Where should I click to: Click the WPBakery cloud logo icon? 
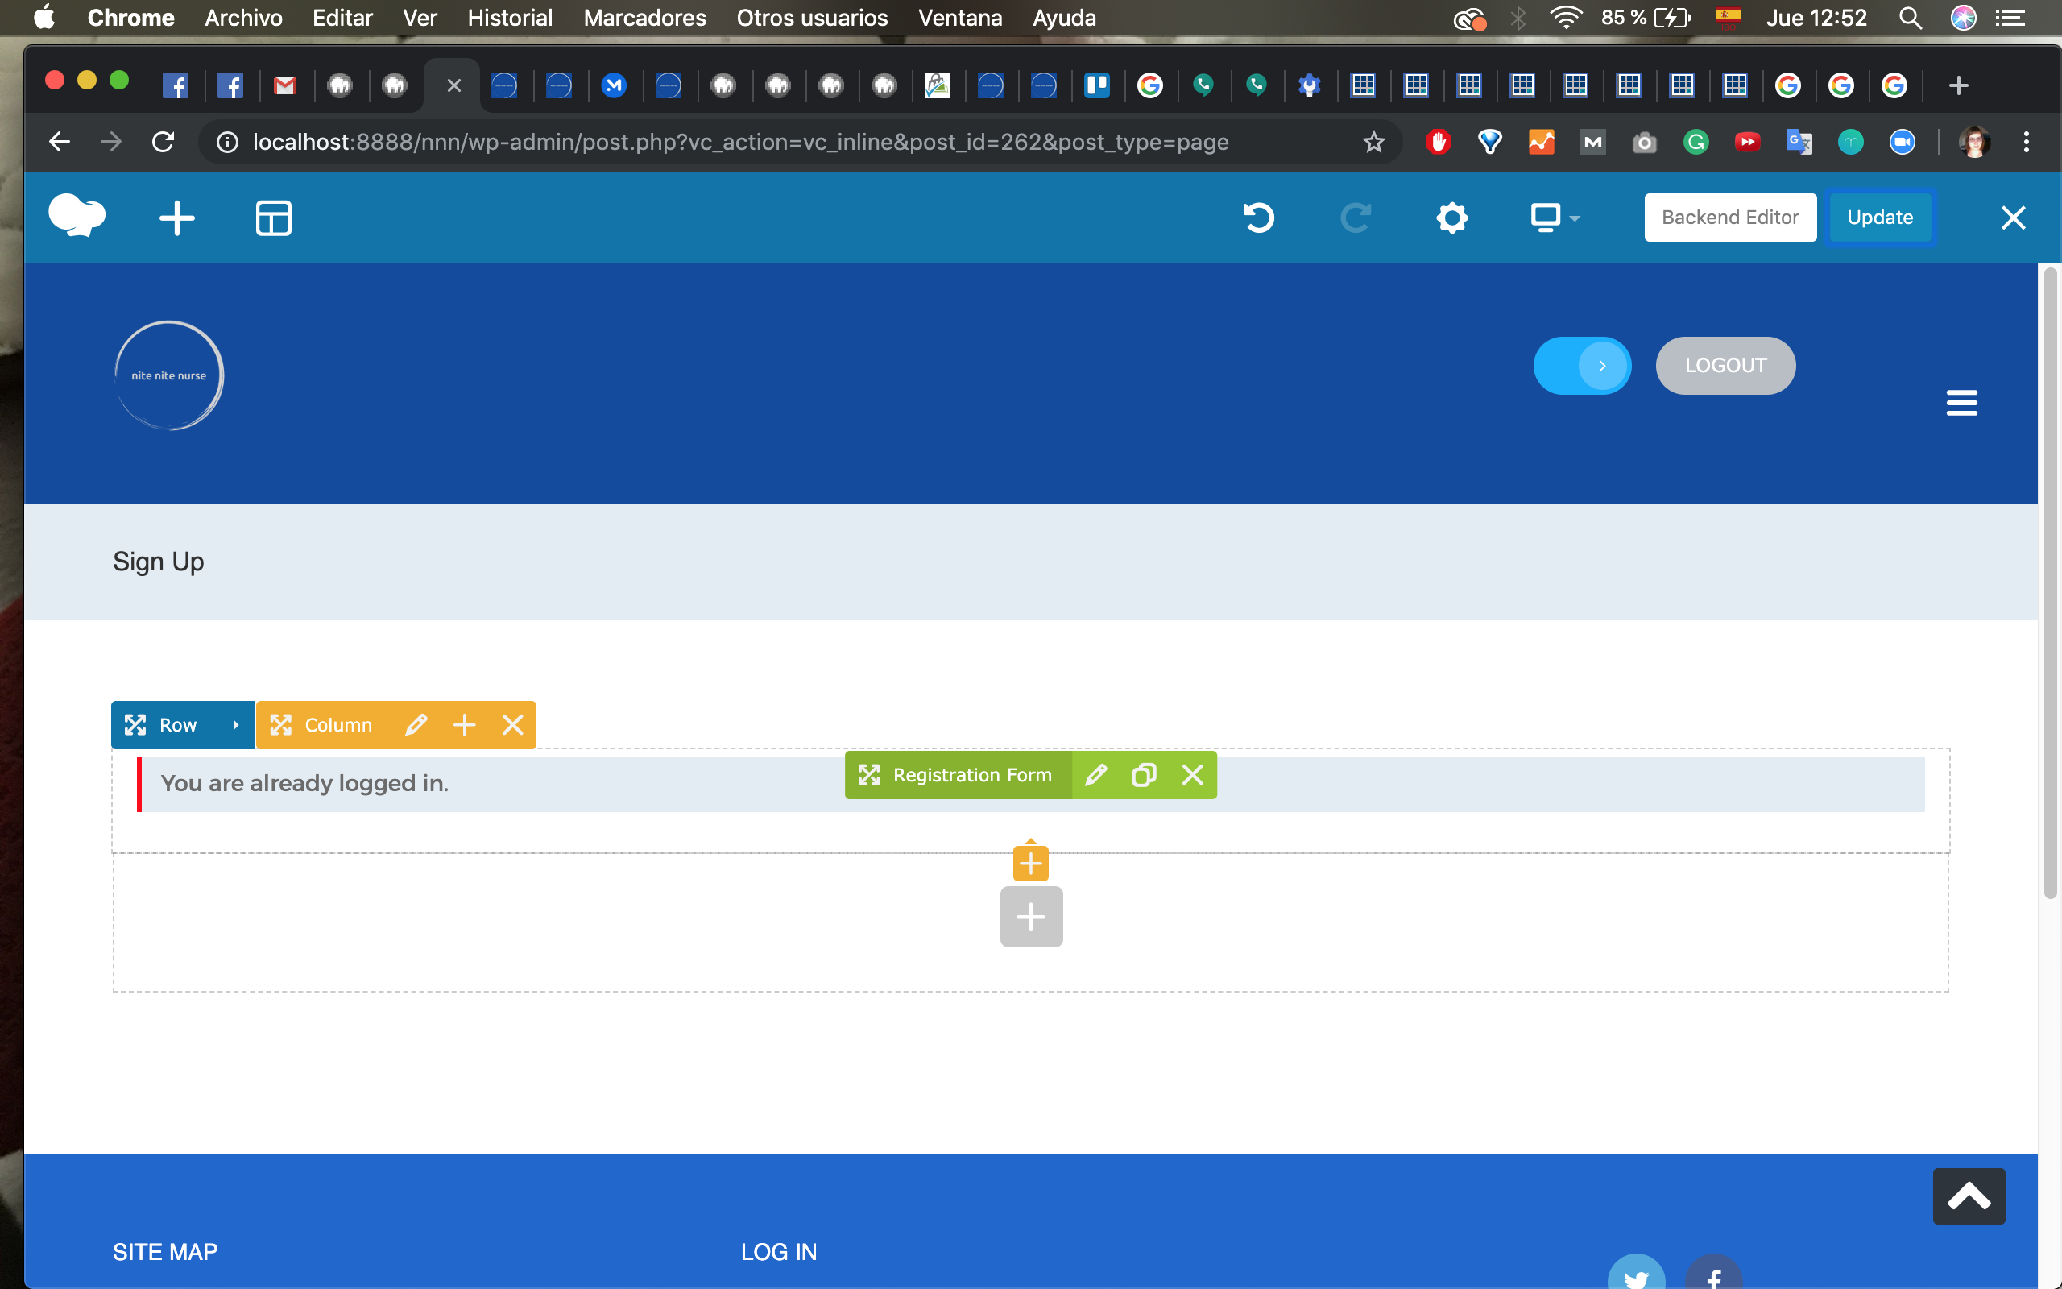pyautogui.click(x=77, y=217)
